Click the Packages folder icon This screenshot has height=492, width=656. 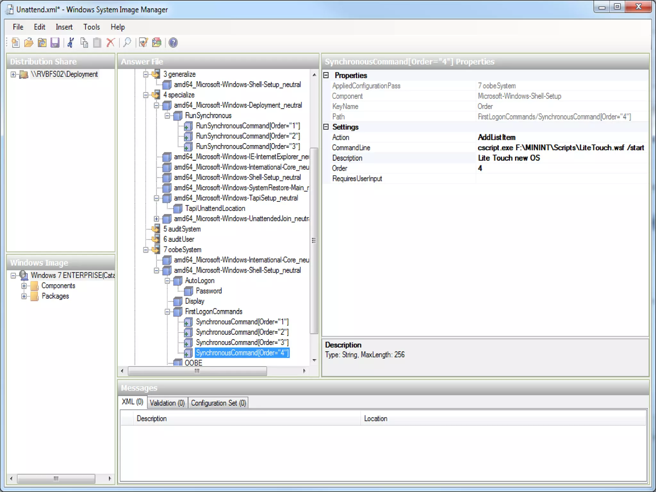point(35,296)
